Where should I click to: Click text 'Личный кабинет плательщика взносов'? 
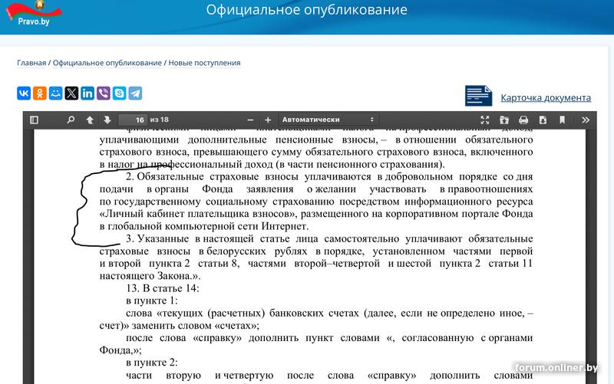point(197,214)
